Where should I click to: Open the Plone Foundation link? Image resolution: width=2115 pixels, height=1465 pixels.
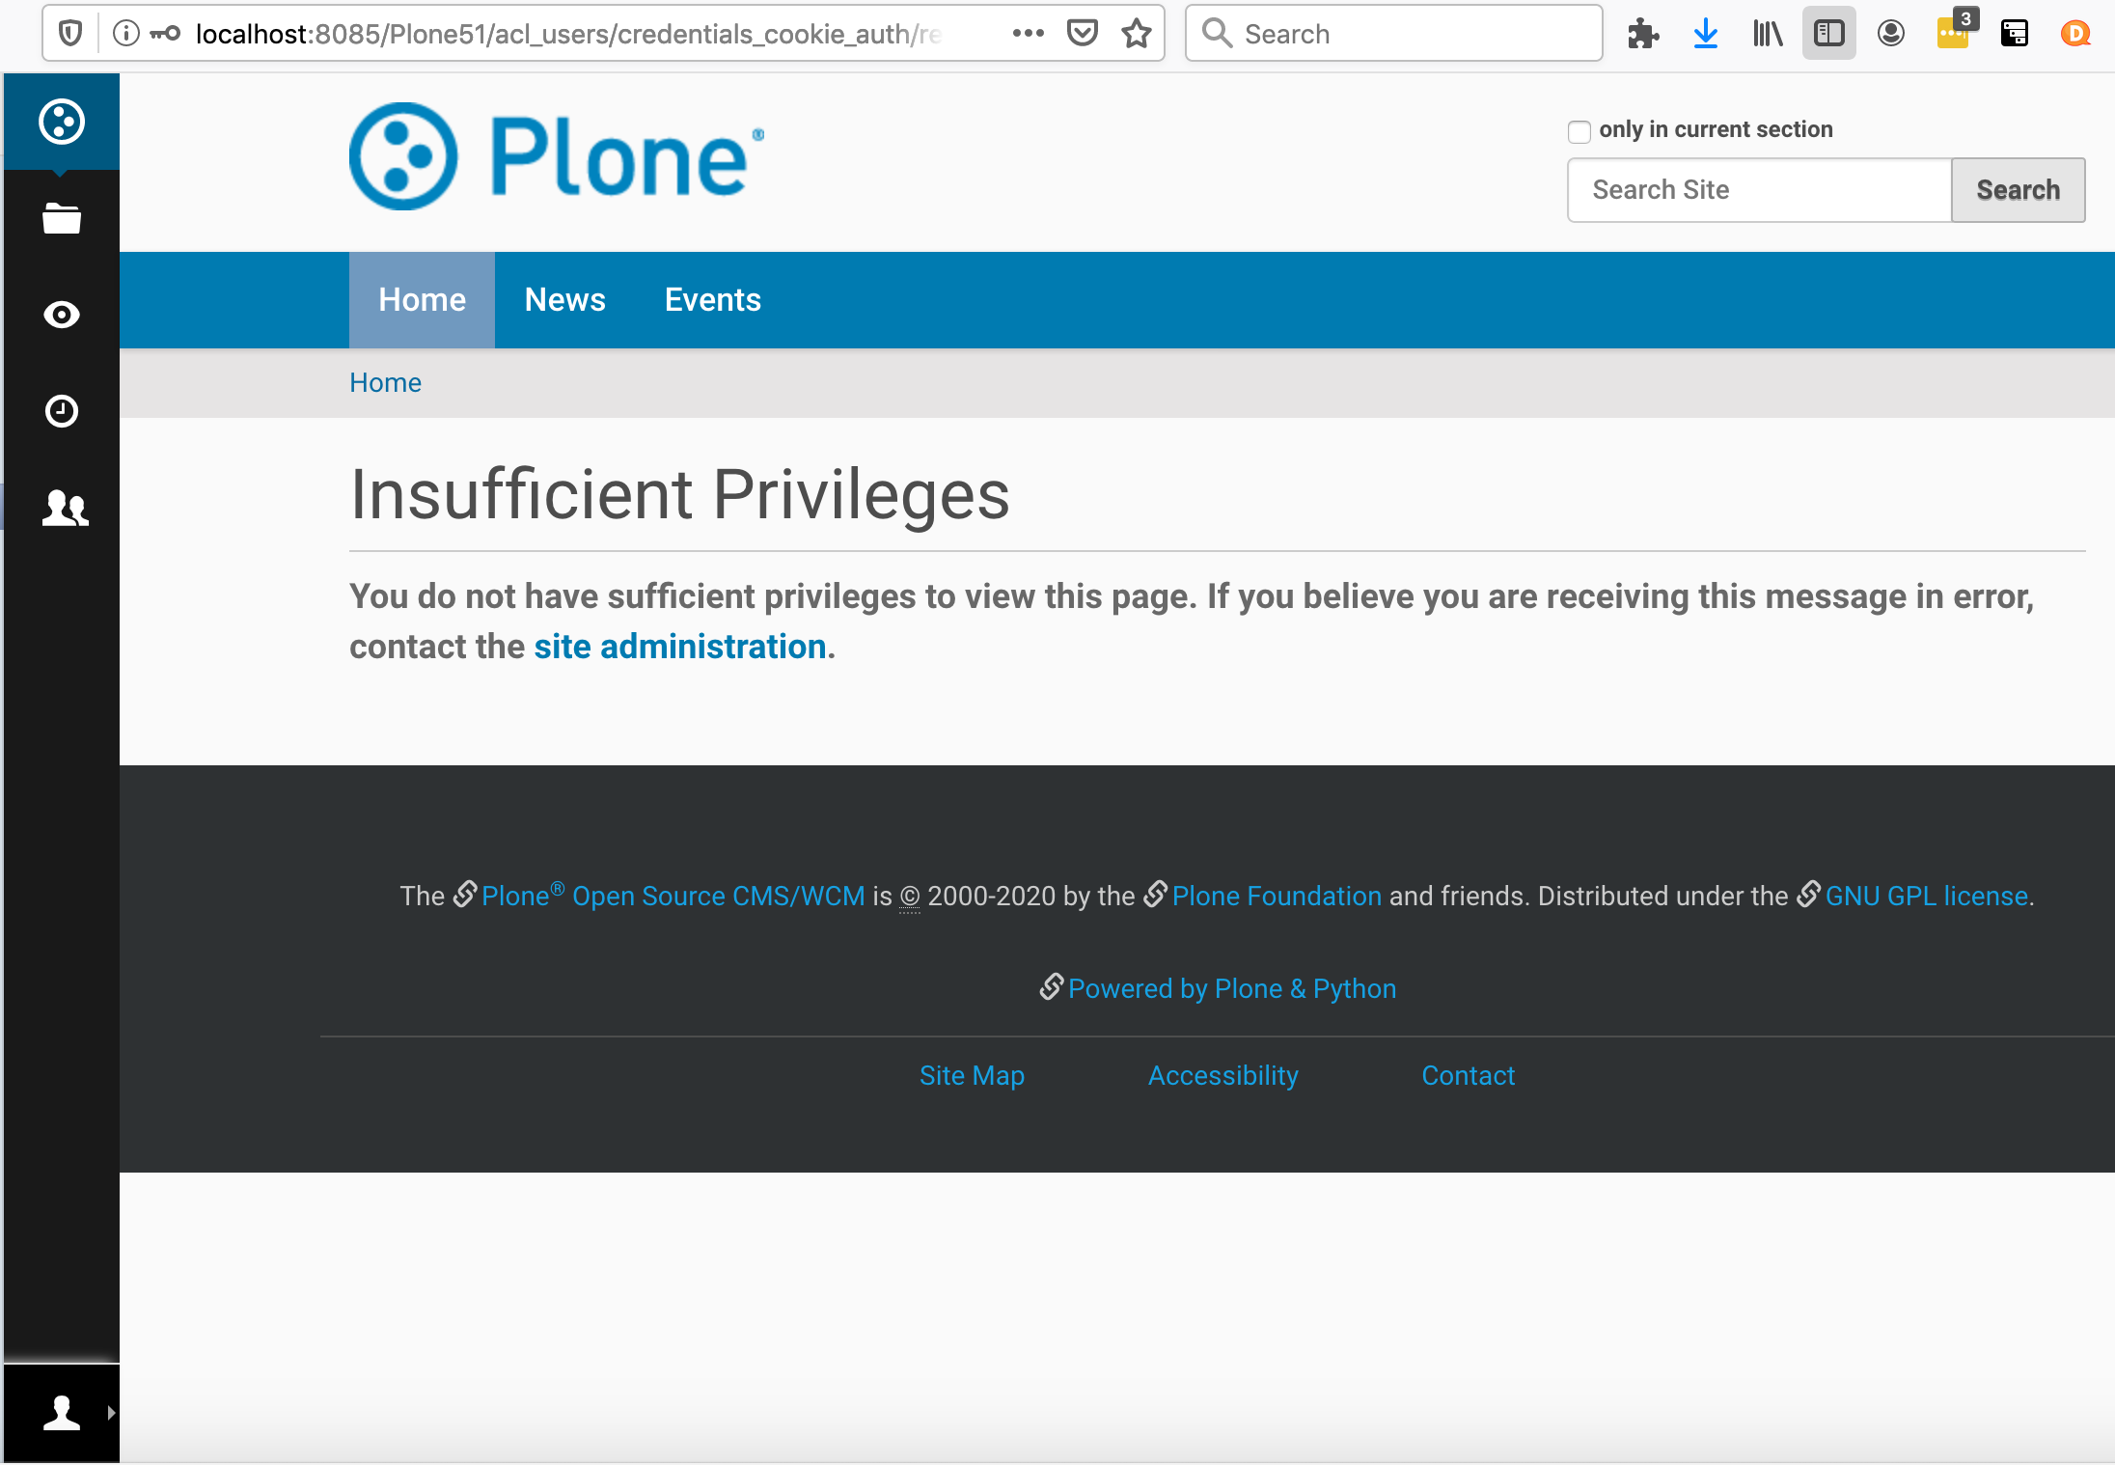pyautogui.click(x=1277, y=896)
